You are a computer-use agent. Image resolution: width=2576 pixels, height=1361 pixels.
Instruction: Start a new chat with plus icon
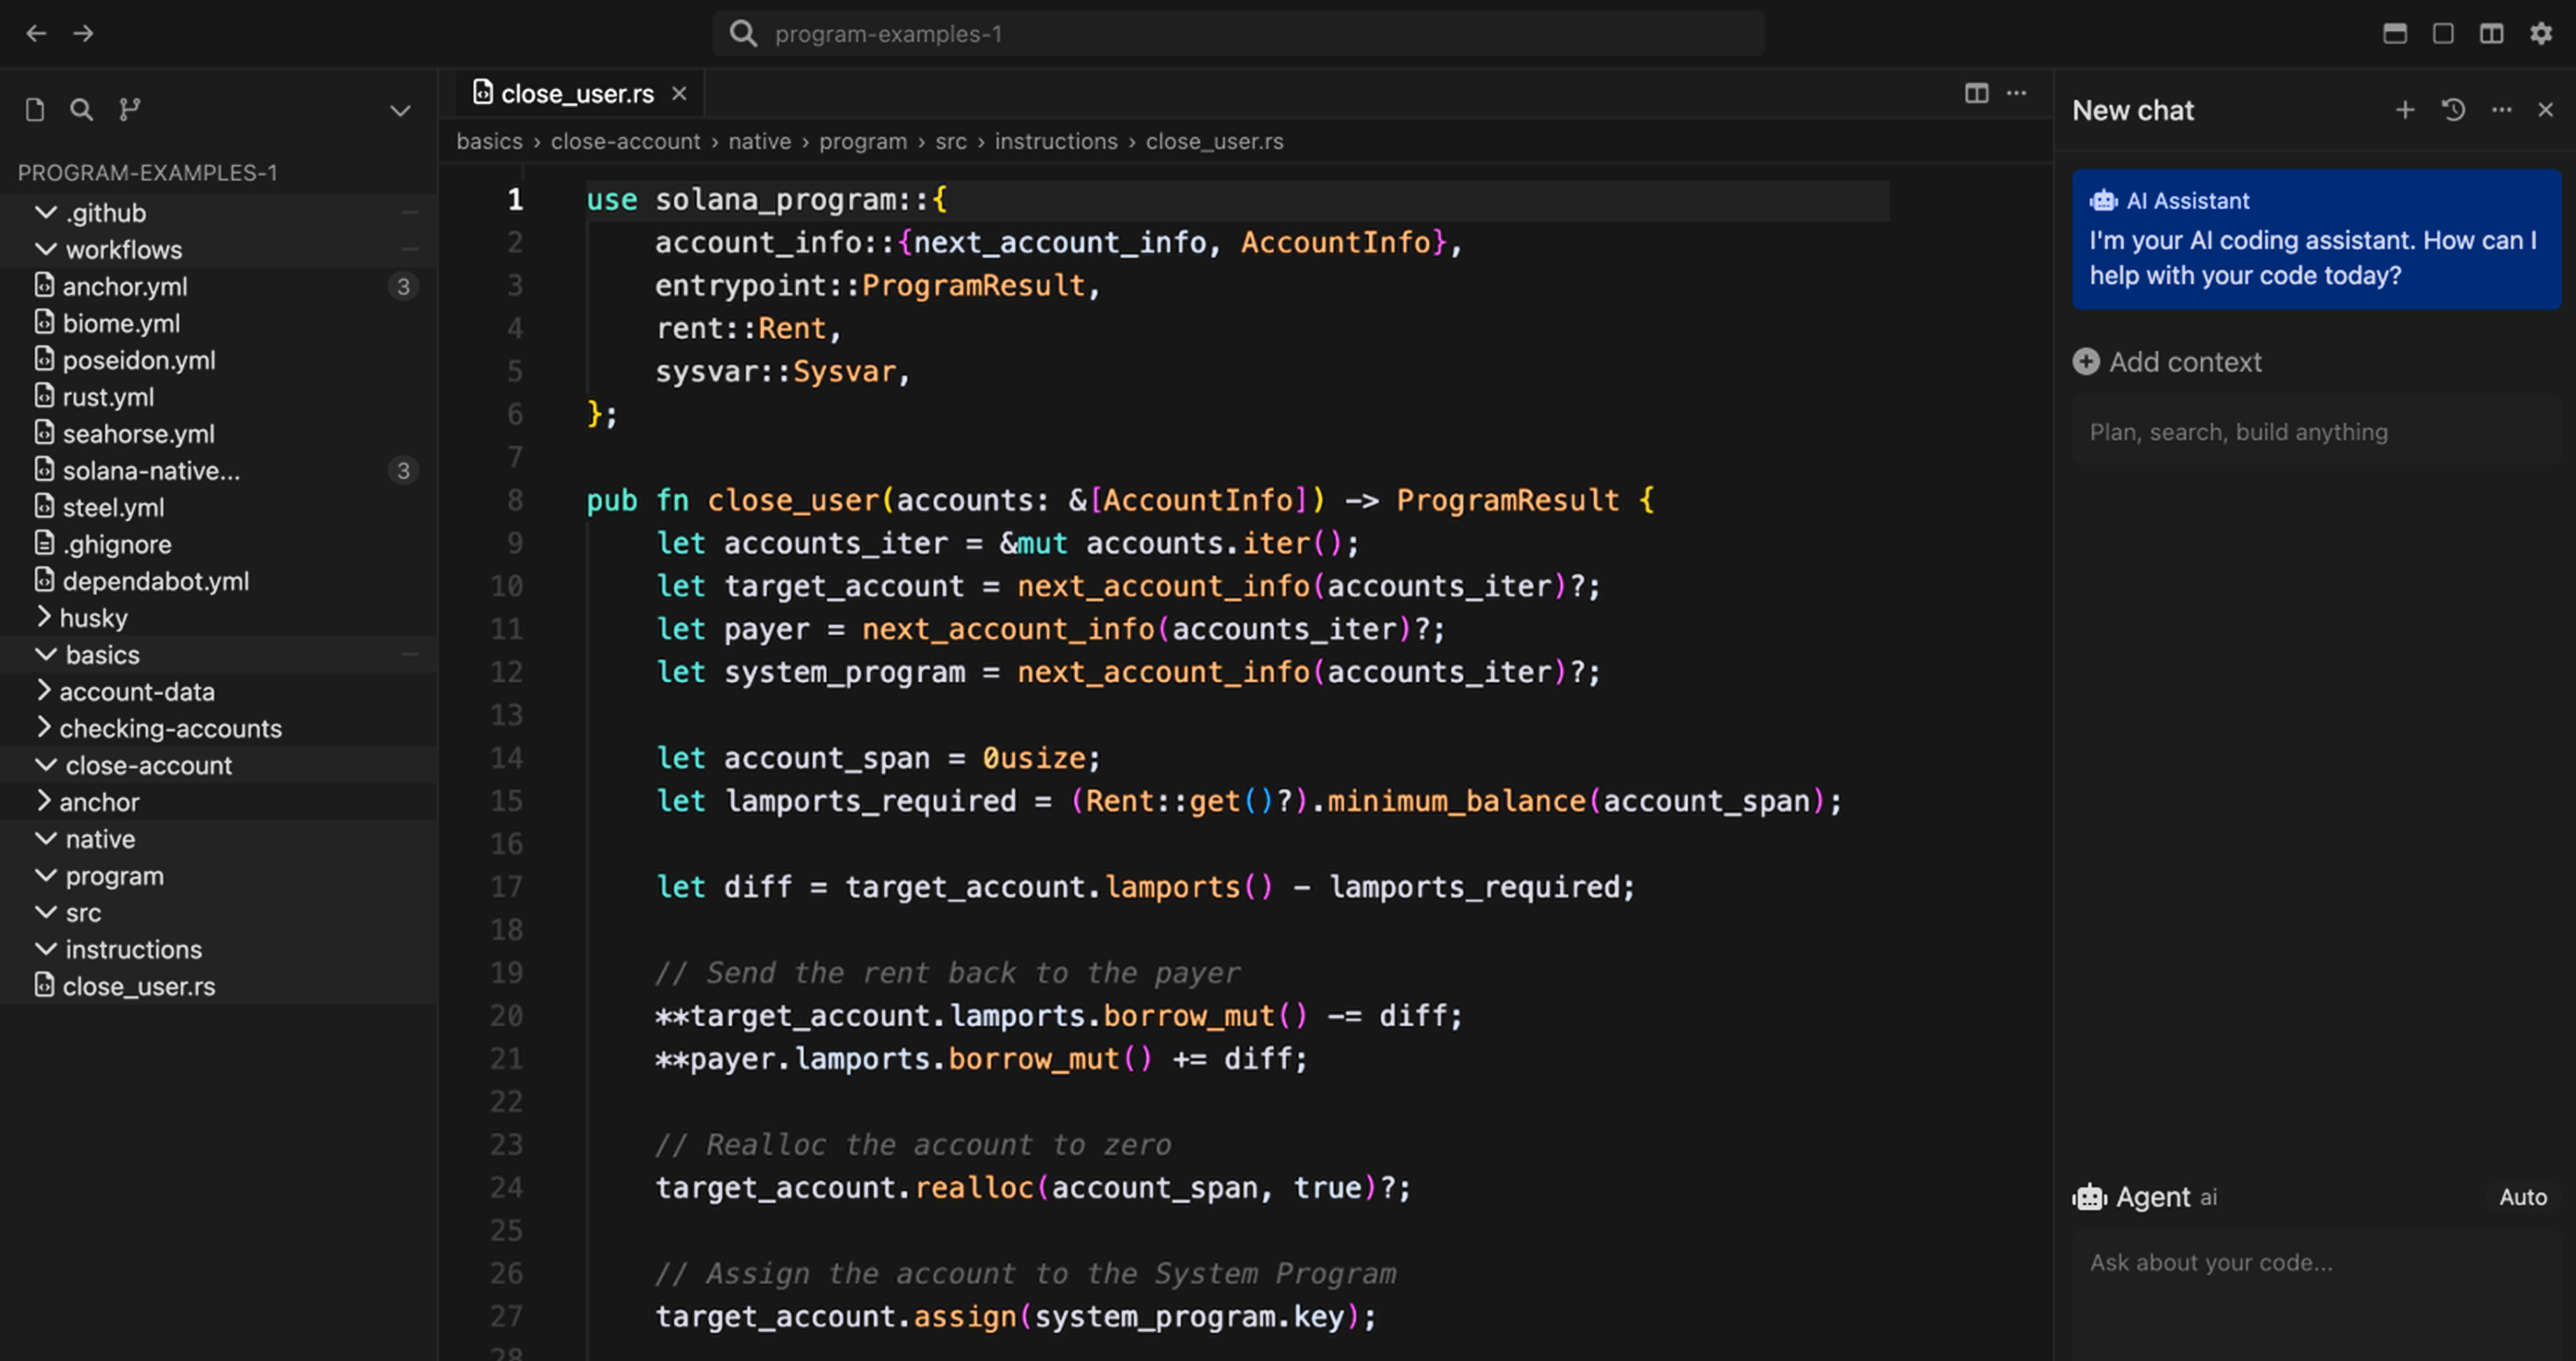(2405, 110)
